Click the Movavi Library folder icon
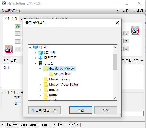This screenshot has height=128, width=146. tap(46, 79)
